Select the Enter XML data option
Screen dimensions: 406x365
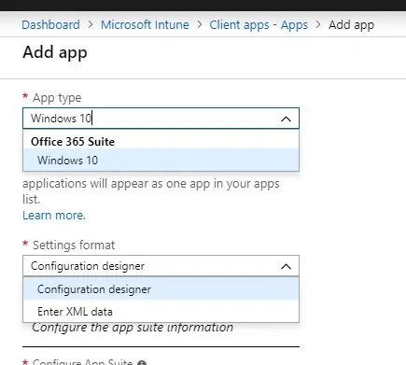click(161, 311)
